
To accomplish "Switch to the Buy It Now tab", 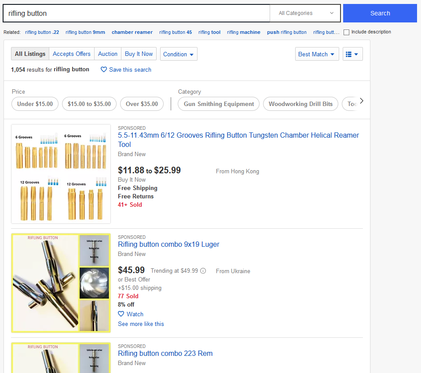I will [139, 54].
